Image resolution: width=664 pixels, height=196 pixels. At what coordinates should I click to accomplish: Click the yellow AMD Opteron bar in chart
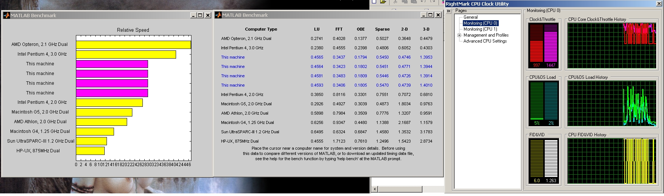coord(133,44)
